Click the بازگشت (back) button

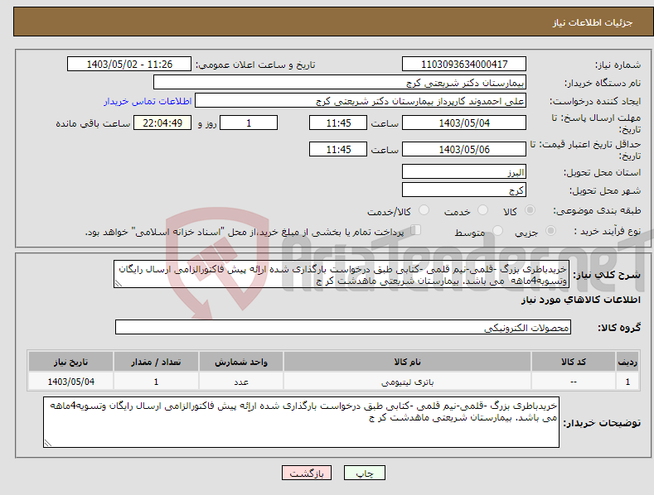point(307,473)
